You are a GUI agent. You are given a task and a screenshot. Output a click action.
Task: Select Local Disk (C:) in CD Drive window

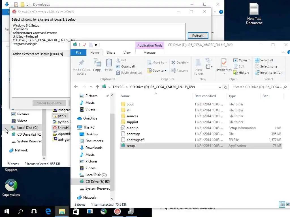[96, 175]
